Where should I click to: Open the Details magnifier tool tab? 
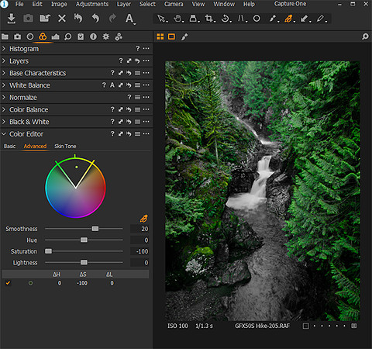tap(68, 36)
